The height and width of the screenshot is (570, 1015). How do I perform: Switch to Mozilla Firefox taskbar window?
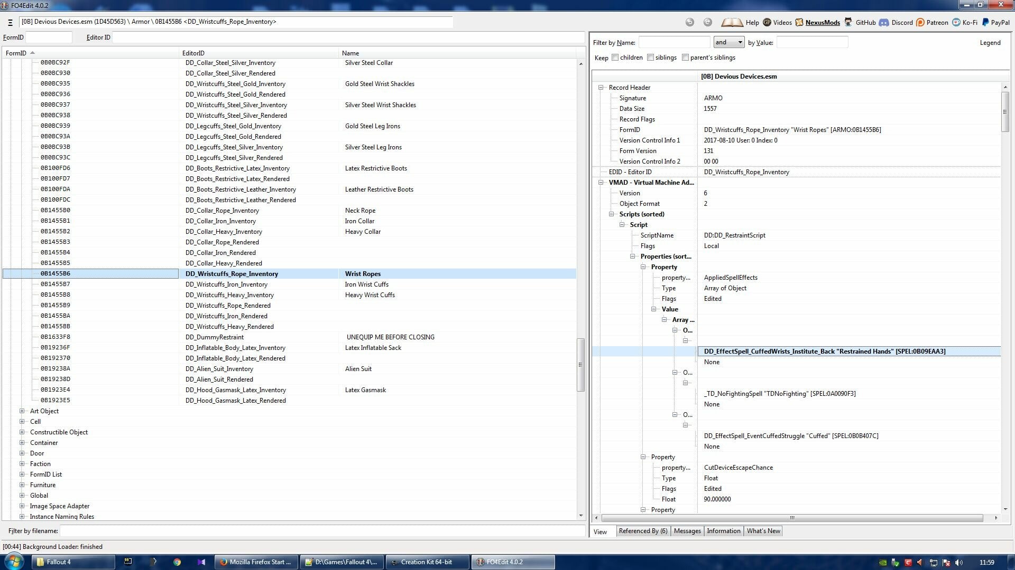(x=256, y=562)
